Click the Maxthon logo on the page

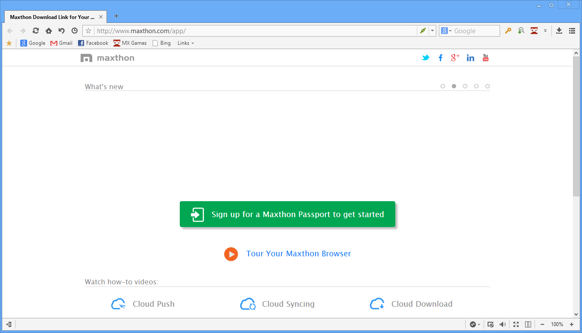(x=107, y=57)
